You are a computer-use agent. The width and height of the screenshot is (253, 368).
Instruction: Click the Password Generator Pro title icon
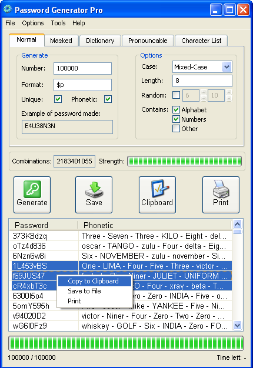point(8,9)
